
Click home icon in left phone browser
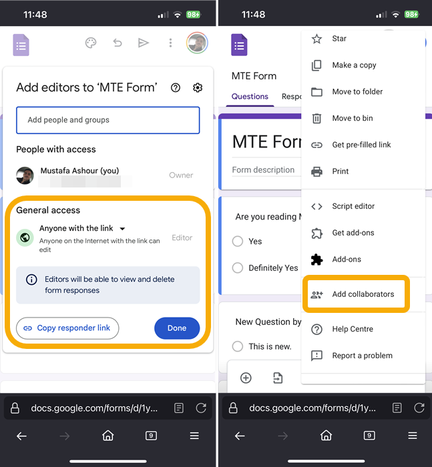point(108,436)
